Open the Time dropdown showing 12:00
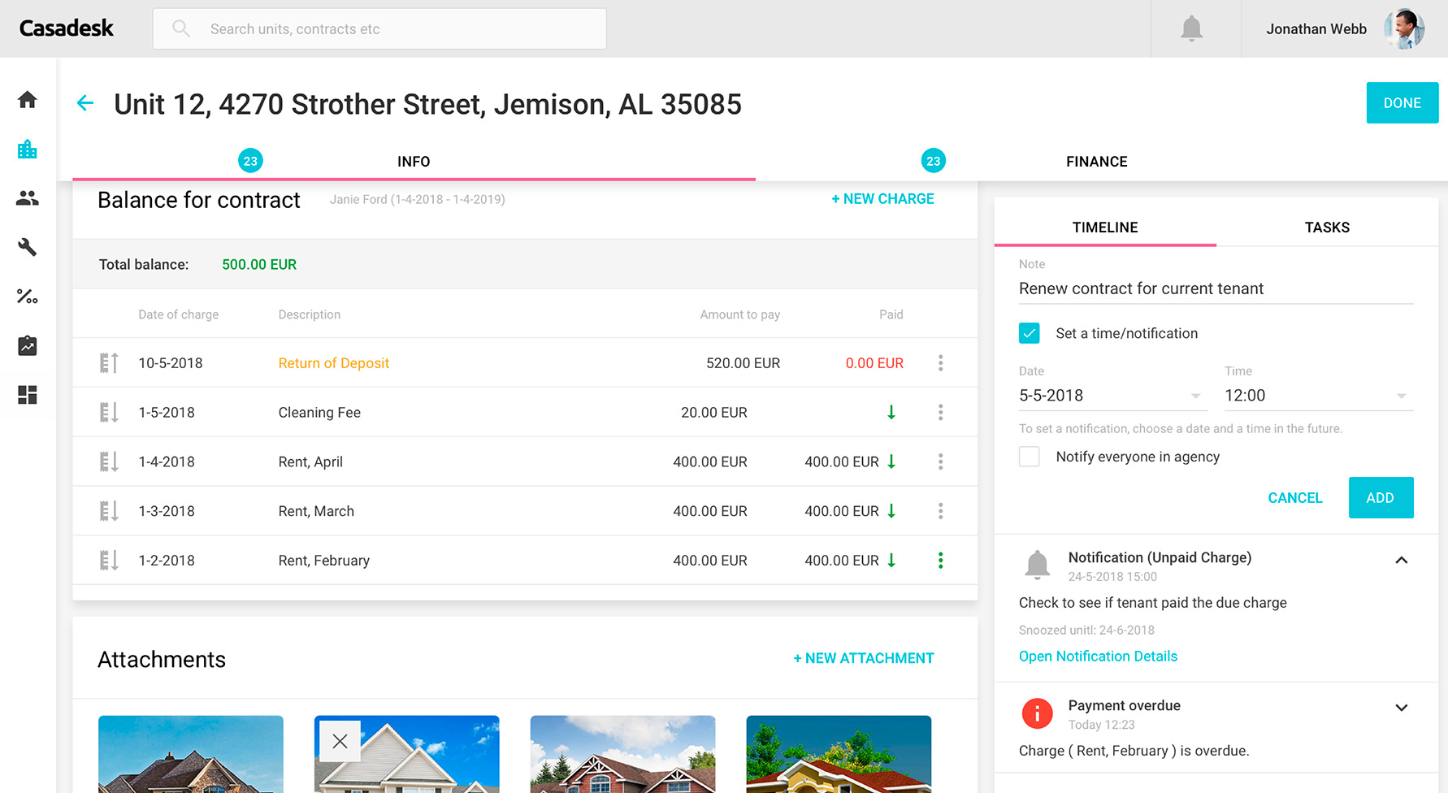Image resolution: width=1448 pixels, height=793 pixels. [1401, 396]
